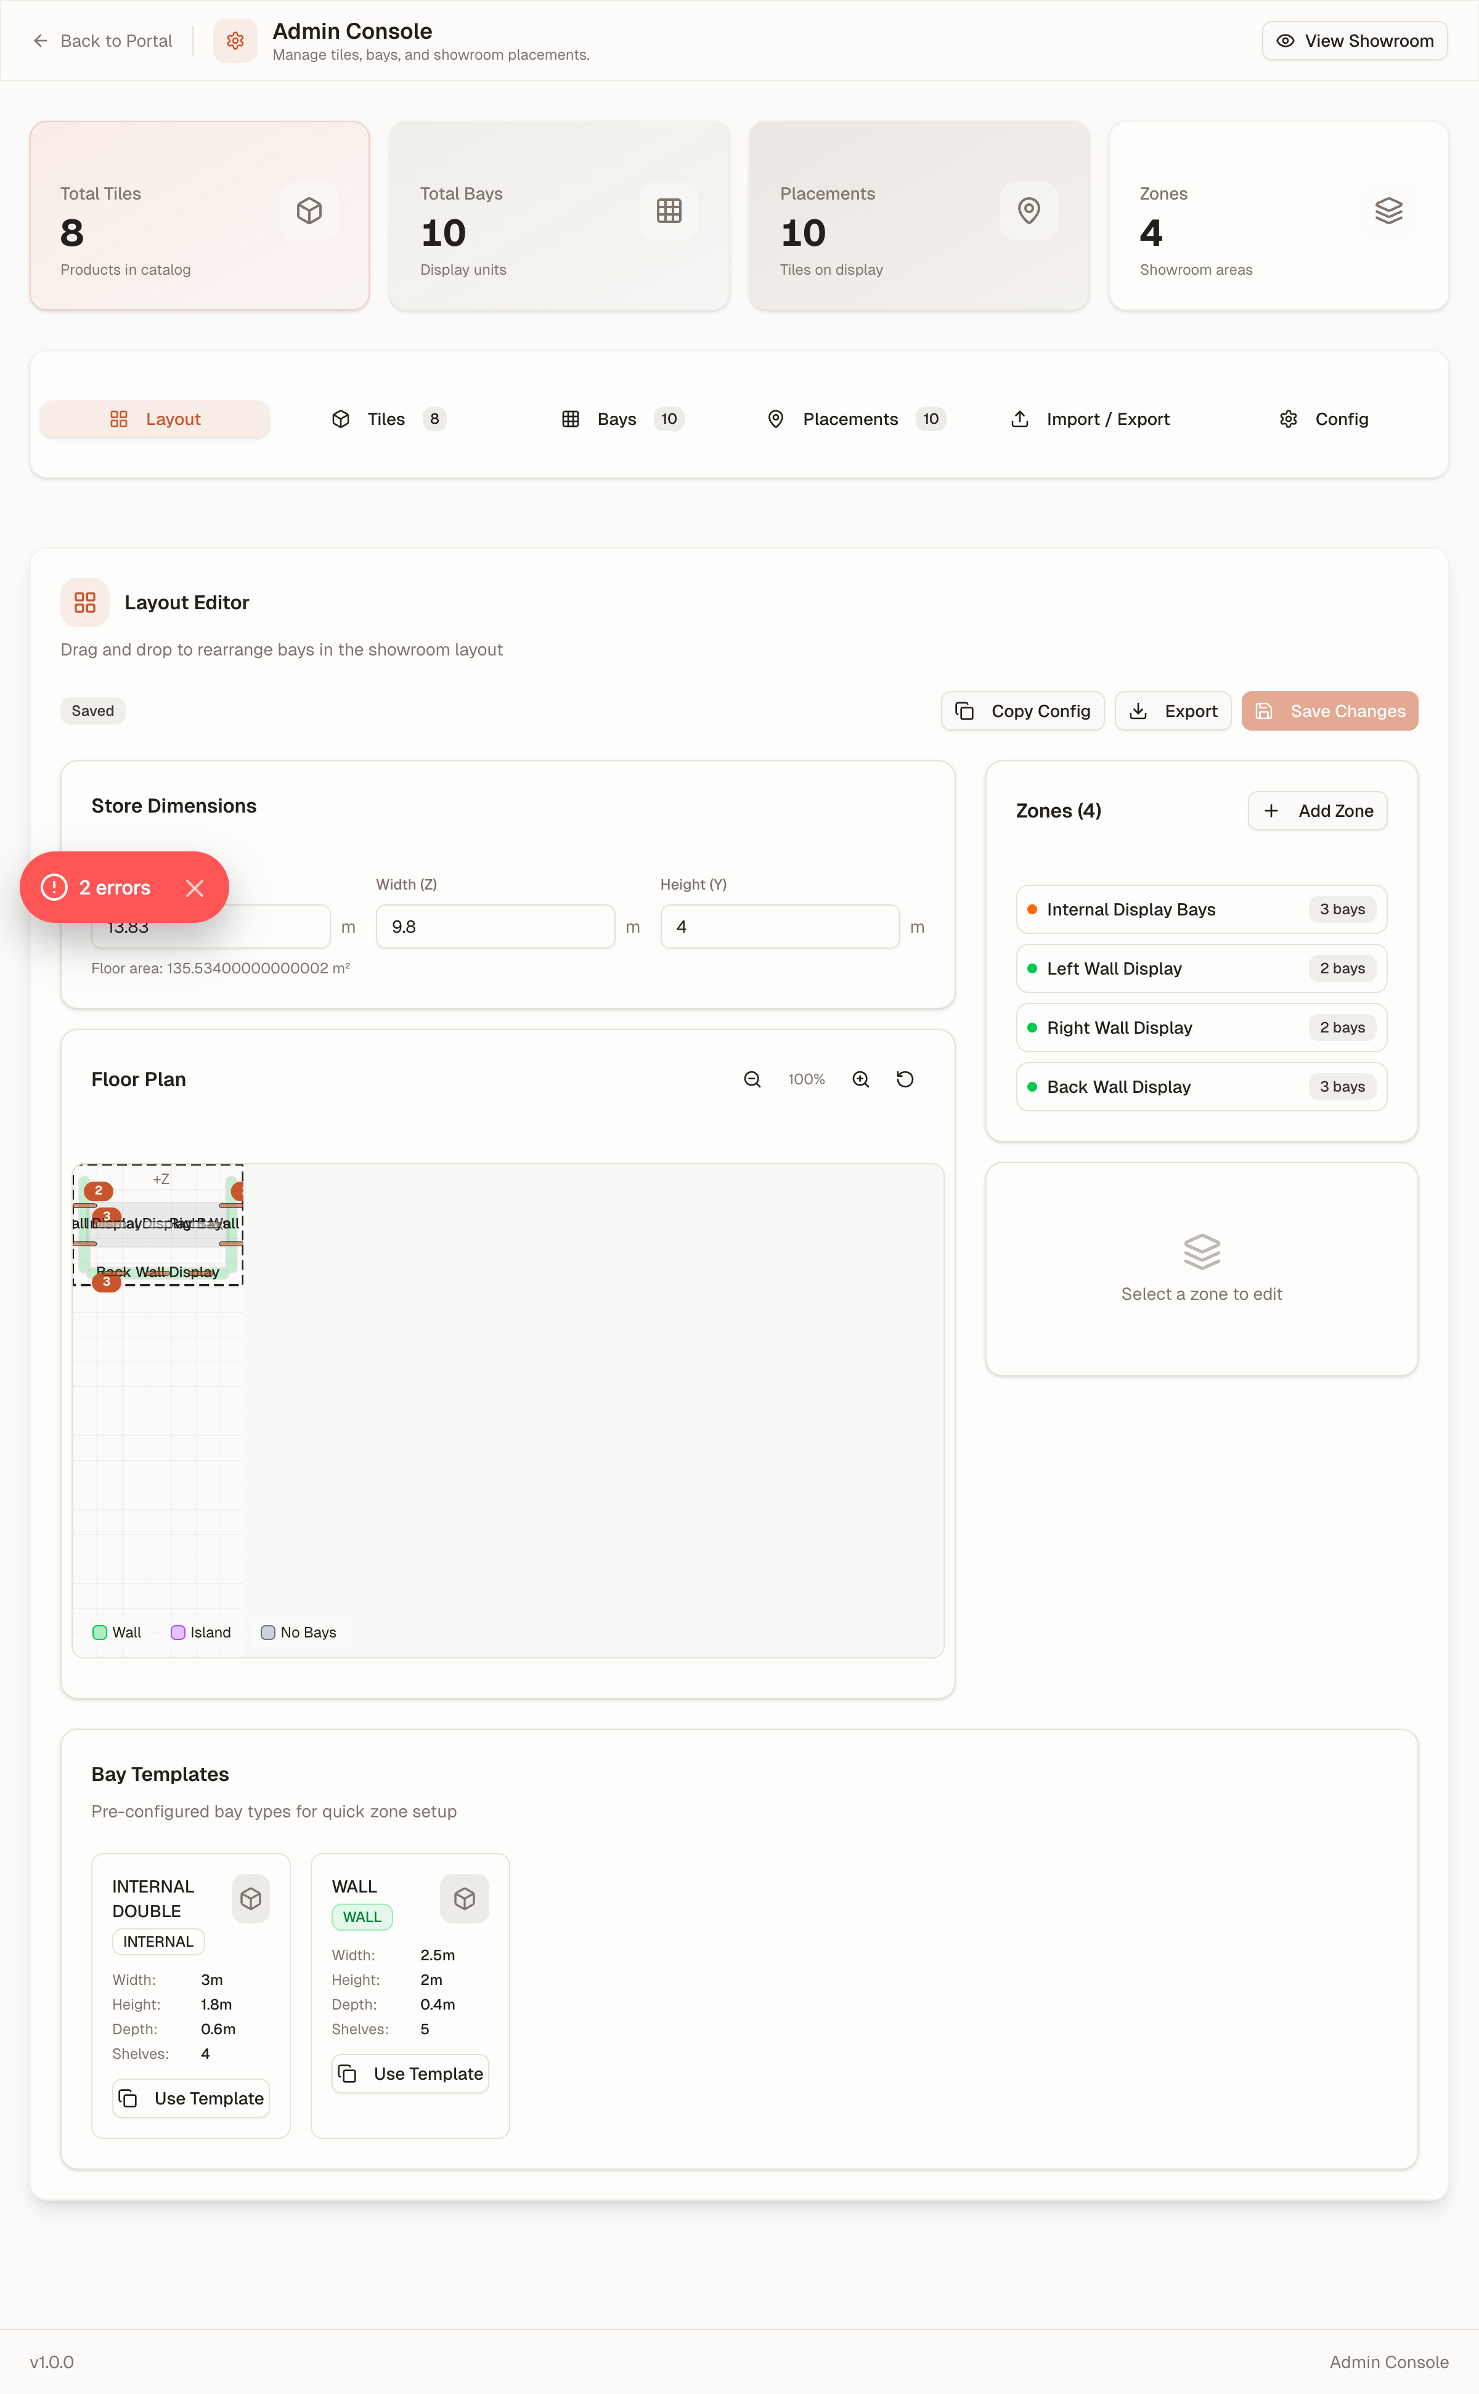Screen dimensions: 1479x2394
Task: Zoom out on the Floor Plan
Action: coord(751,1079)
